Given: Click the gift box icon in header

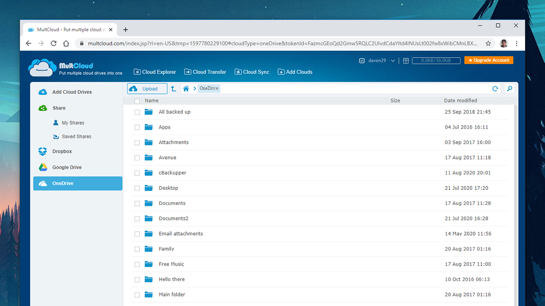Looking at the screenshot, I should (406, 61).
